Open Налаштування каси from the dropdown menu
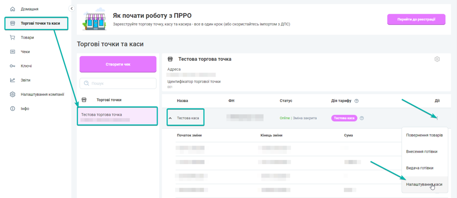 pos(424,184)
